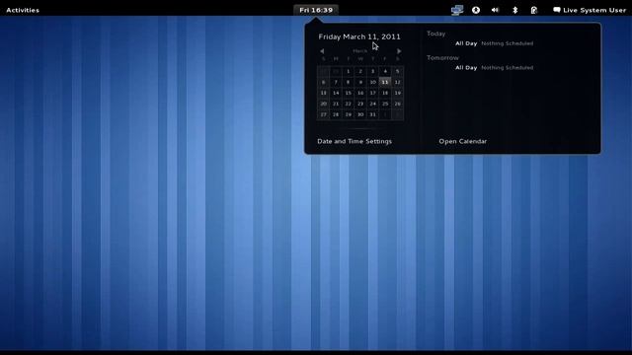Click the Today events heading
Image resolution: width=632 pixels, height=355 pixels.
(x=436, y=34)
